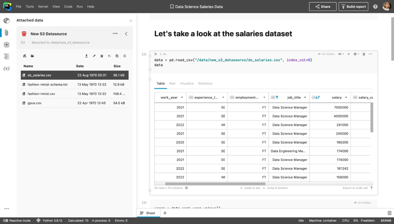Viewport: 394px width, 224px height.
Task: Click the table's horizontal scrollbar
Action: [x=215, y=184]
